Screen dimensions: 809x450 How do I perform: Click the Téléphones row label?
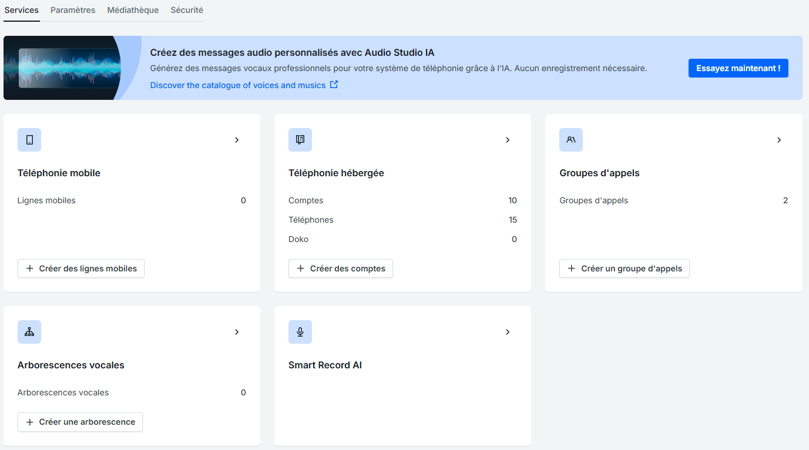[311, 220]
